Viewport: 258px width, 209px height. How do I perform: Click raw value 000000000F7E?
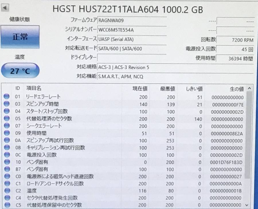(x=228, y=105)
